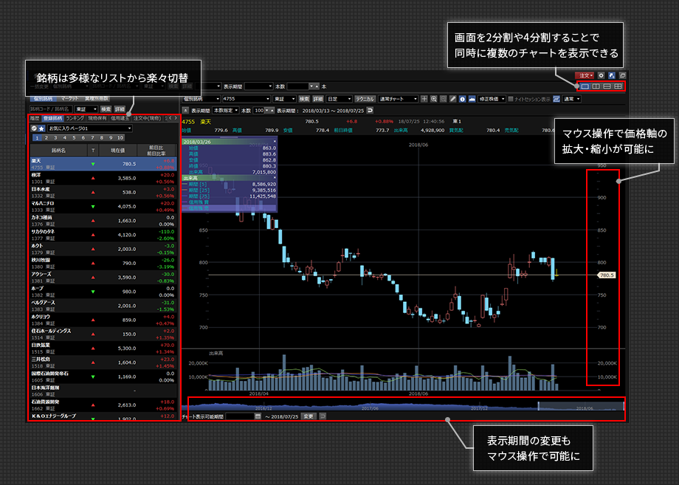Toggle the blue info icon in chart toolbar

[x=462, y=99]
